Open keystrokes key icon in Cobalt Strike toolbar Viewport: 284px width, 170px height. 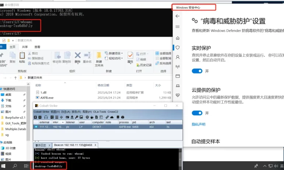(76, 117)
